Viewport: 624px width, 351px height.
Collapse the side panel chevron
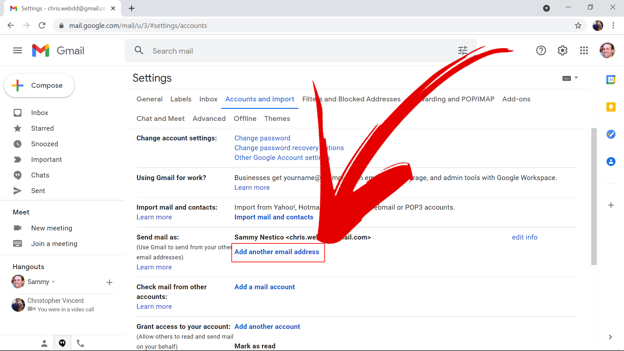click(x=610, y=337)
